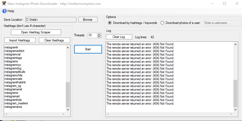
Task: Select the instagramdog hashtag line
Action: (x=13, y=68)
